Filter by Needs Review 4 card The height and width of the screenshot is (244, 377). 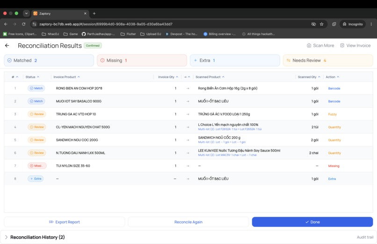[x=328, y=61]
